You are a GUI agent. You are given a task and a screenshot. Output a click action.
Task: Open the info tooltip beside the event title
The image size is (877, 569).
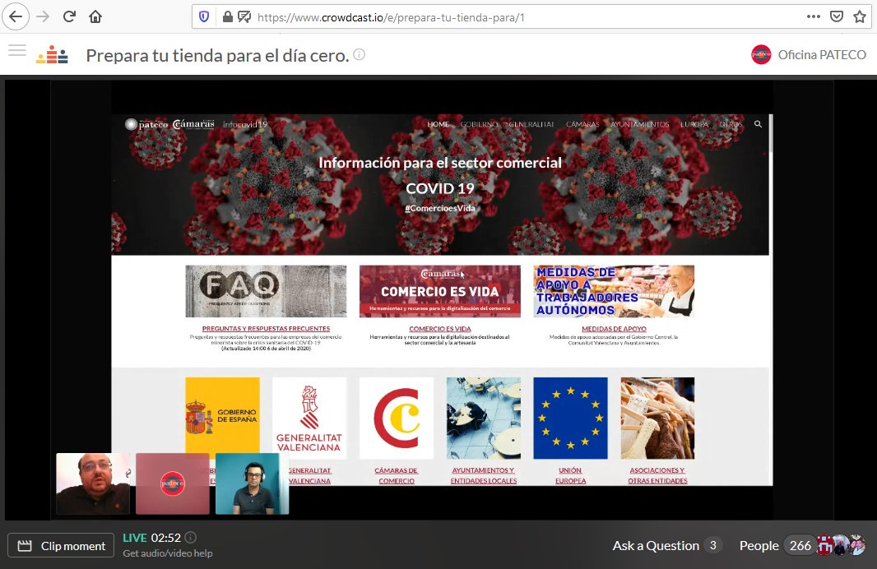[360, 54]
